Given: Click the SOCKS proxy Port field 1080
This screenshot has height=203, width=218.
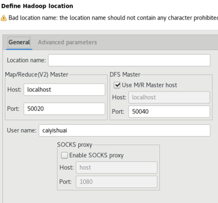Looking at the screenshot, I should (116, 182).
